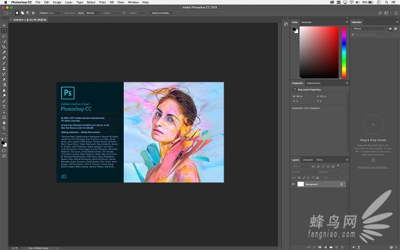This screenshot has width=400, height=250.
Task: Toggle Quick Mask mode
Action: (4, 151)
